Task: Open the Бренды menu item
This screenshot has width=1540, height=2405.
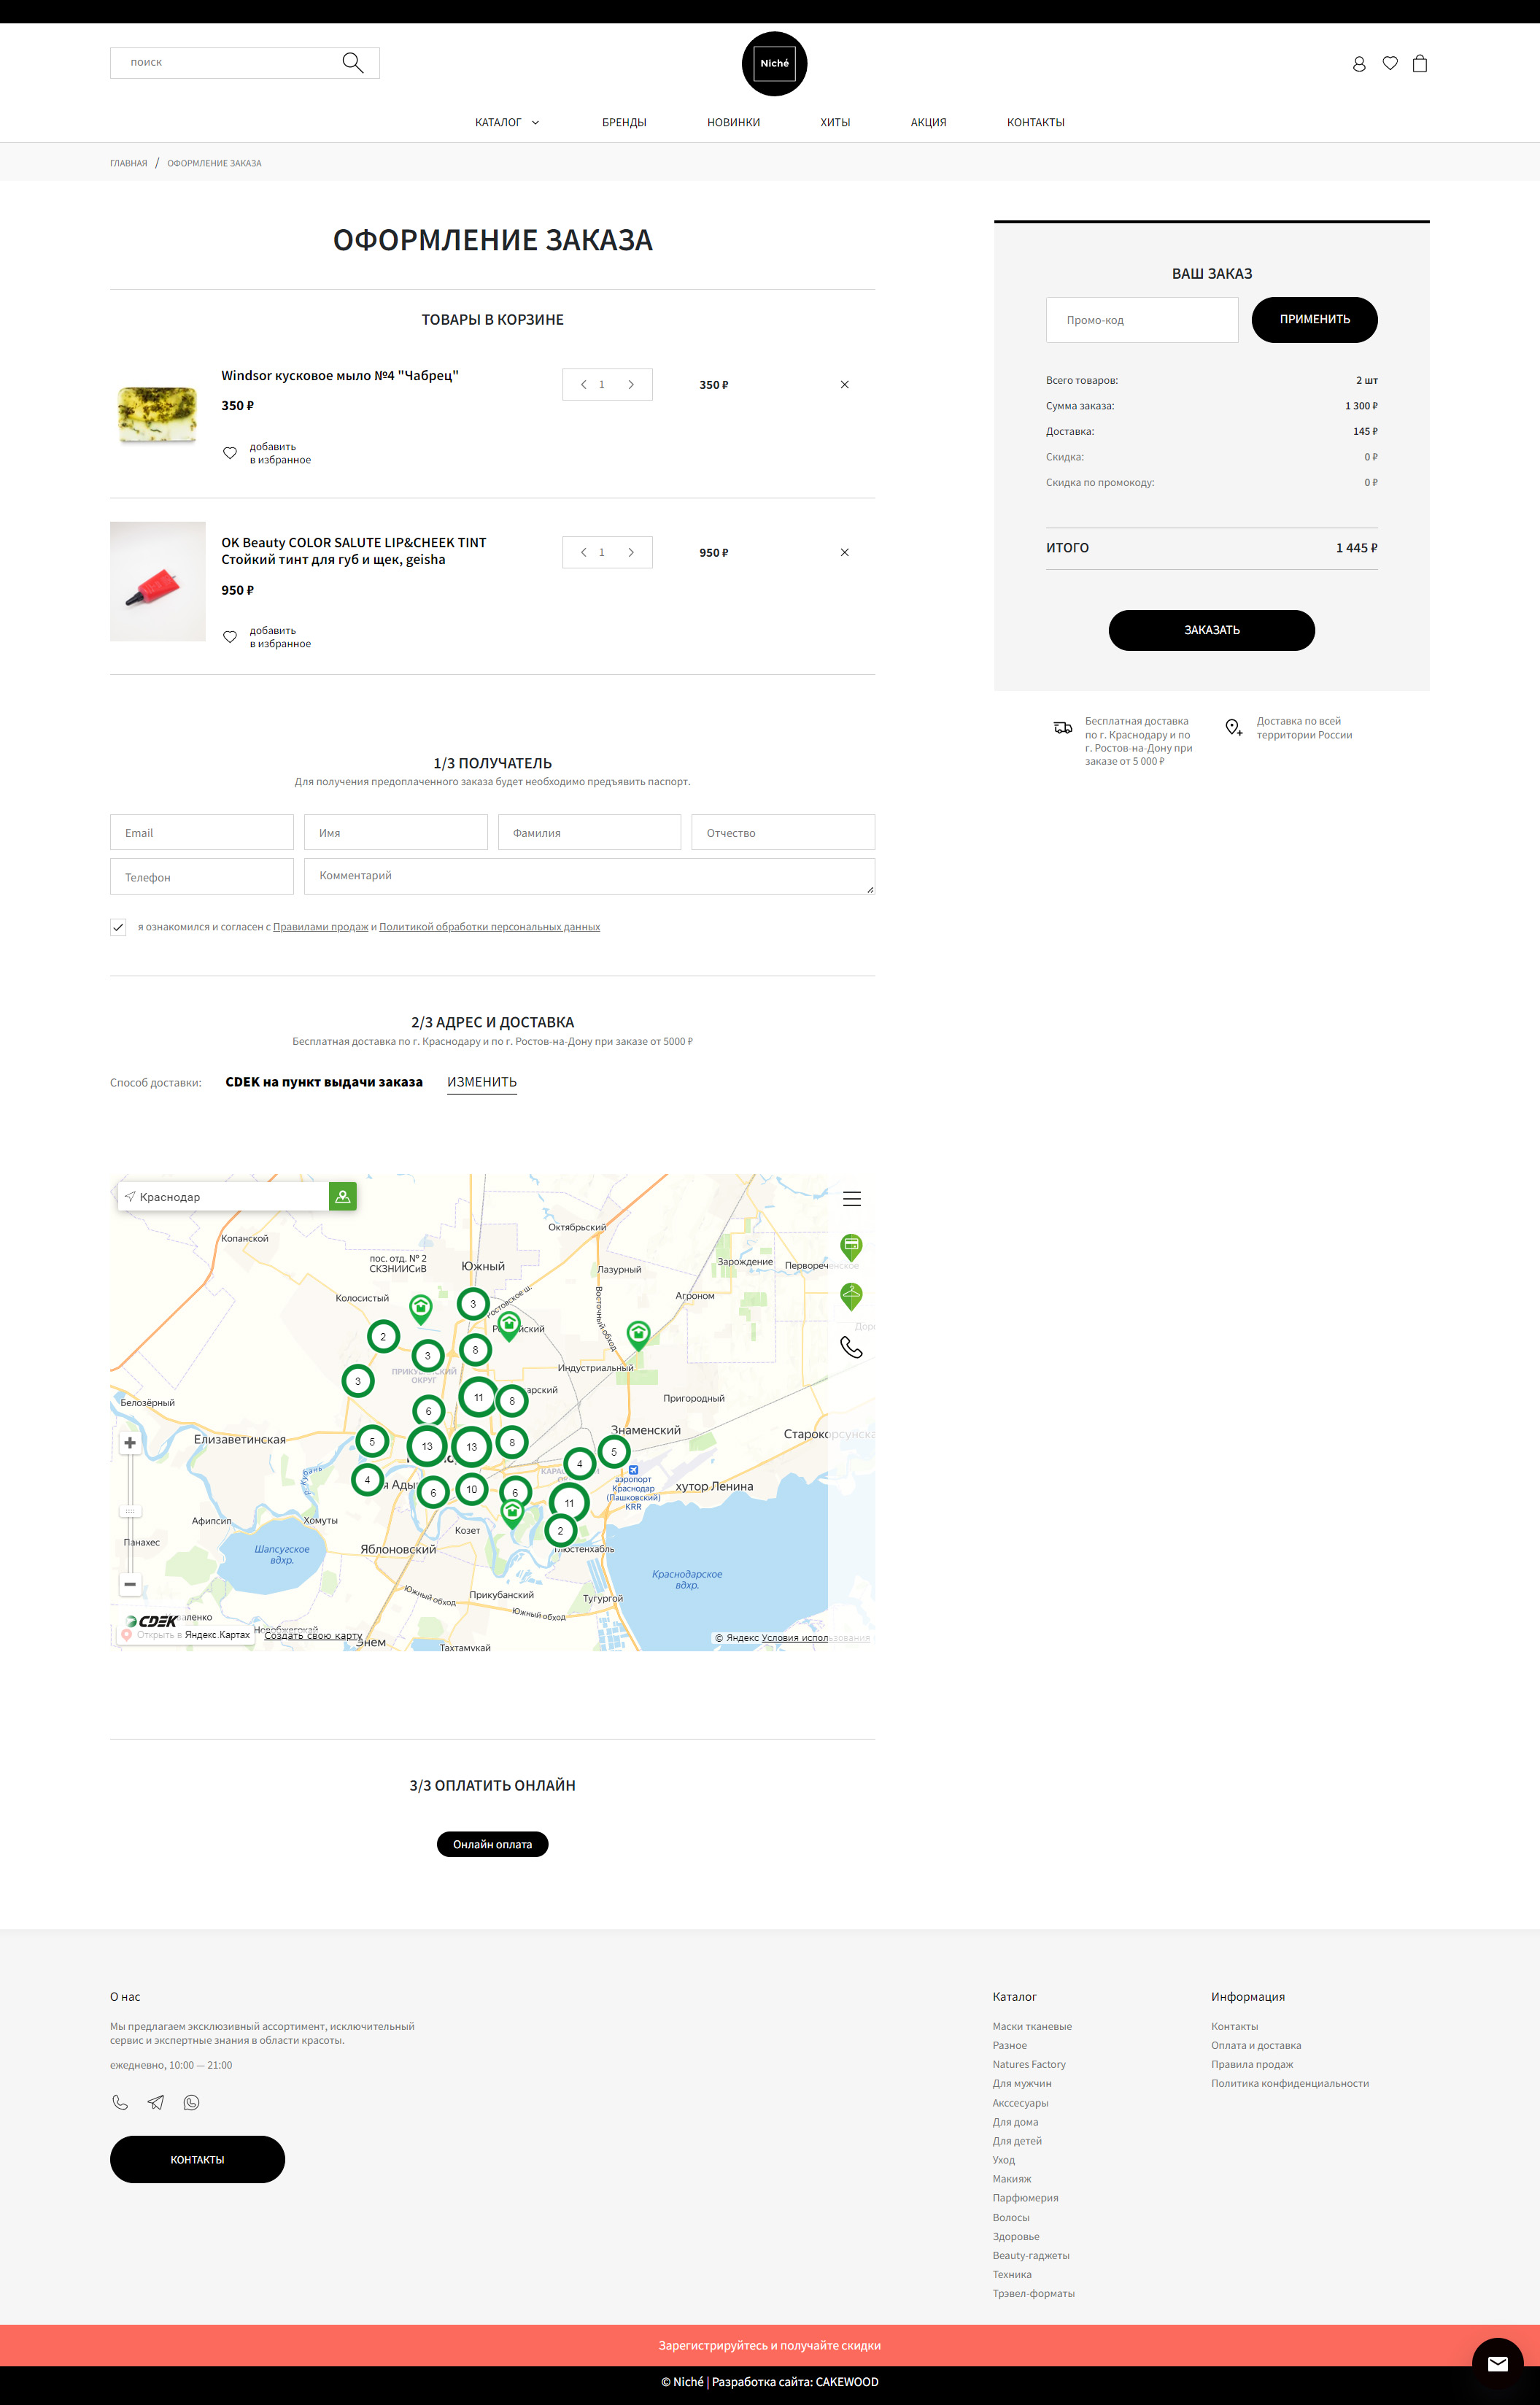Action: coord(624,123)
